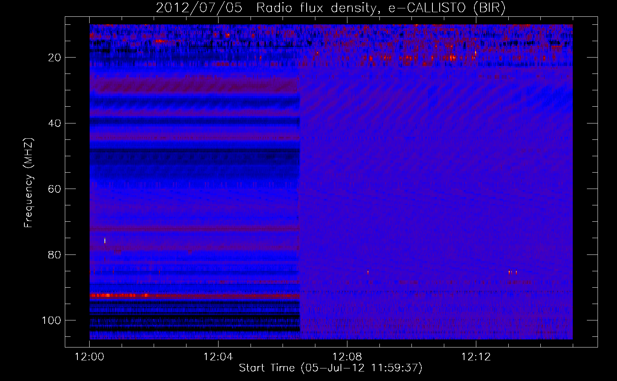This screenshot has width=617, height=381.
Task: Click the 'Frequency (MHZ)' axis label
Action: 29,182
